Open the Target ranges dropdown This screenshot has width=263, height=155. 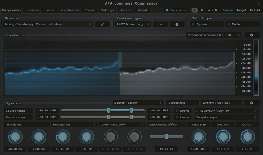[226, 117]
